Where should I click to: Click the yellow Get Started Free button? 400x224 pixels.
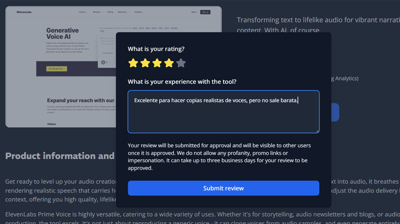tap(57, 69)
